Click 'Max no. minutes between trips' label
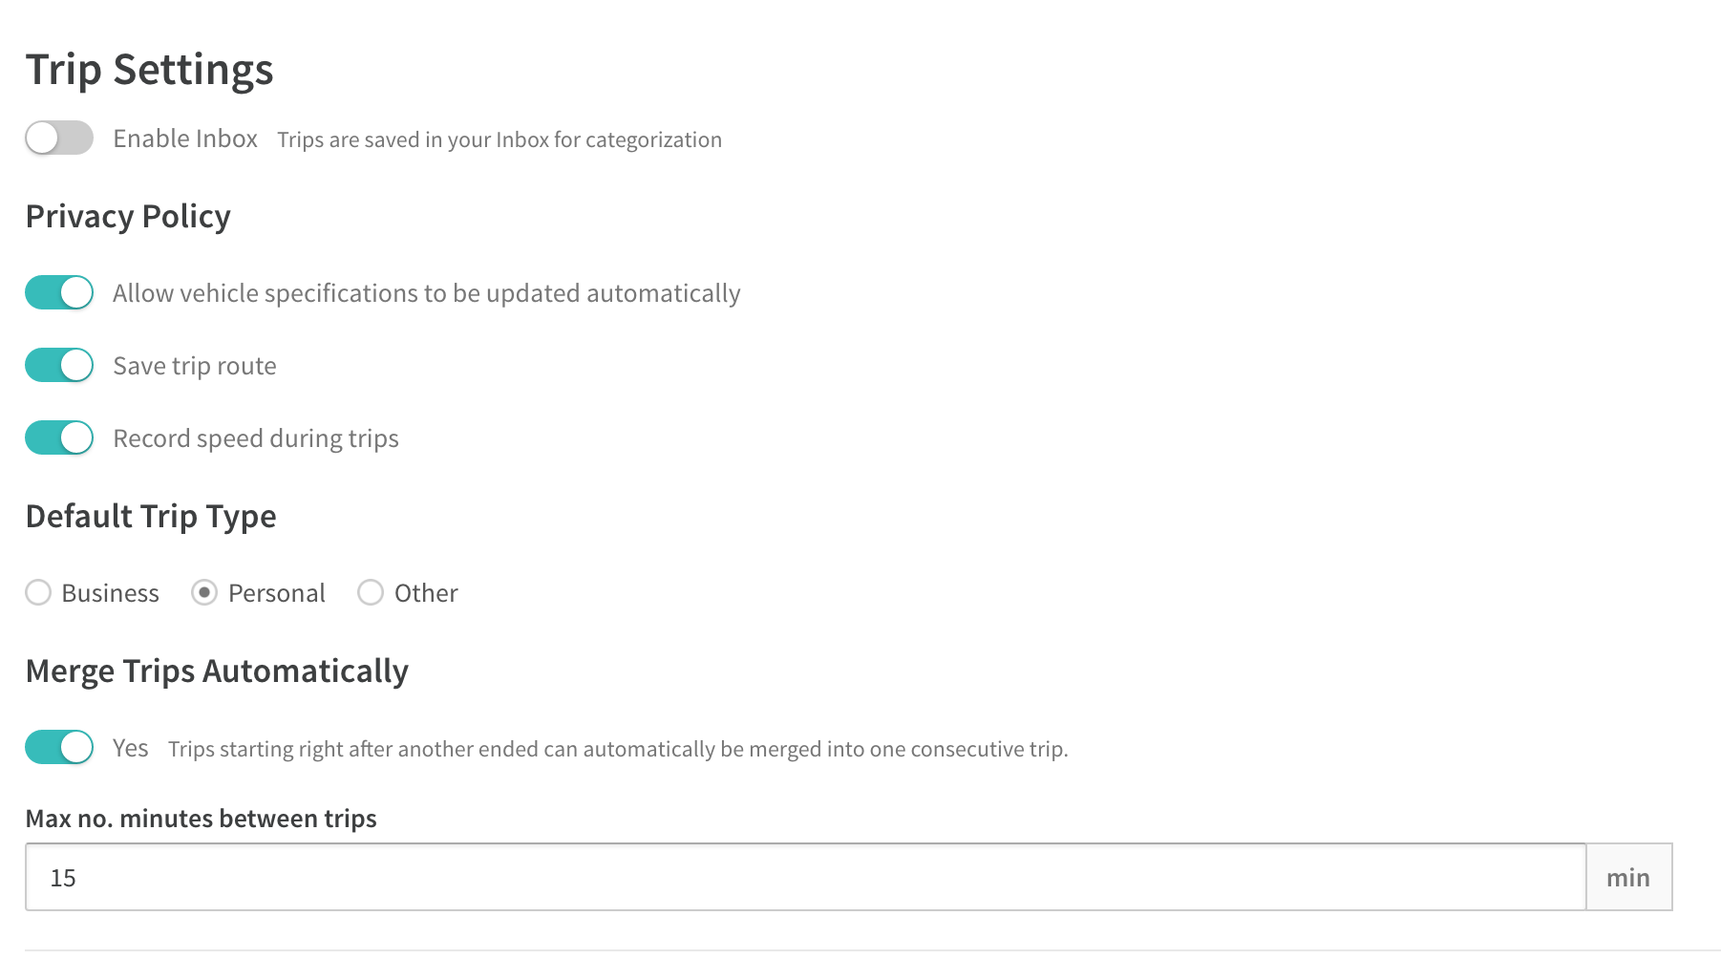The width and height of the screenshot is (1721, 980). click(202, 819)
